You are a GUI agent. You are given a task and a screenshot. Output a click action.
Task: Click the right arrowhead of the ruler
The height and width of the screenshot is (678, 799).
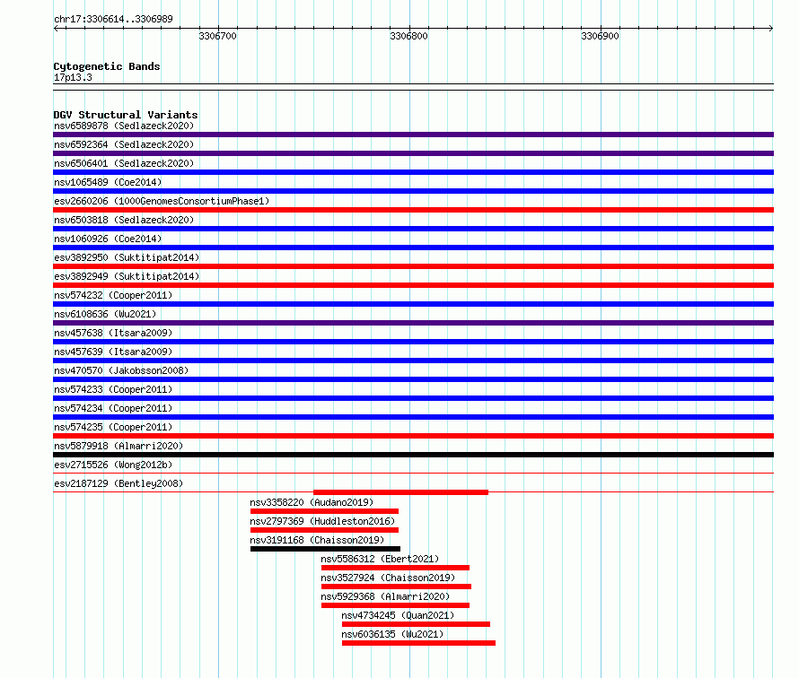point(771,29)
